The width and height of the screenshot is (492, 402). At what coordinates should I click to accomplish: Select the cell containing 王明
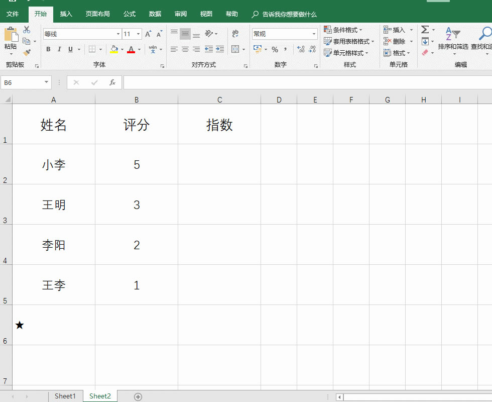coord(54,205)
